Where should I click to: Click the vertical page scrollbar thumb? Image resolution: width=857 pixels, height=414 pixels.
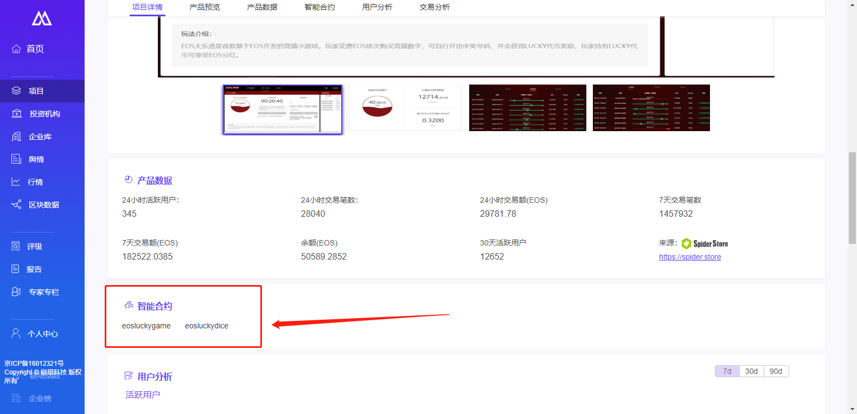click(852, 198)
